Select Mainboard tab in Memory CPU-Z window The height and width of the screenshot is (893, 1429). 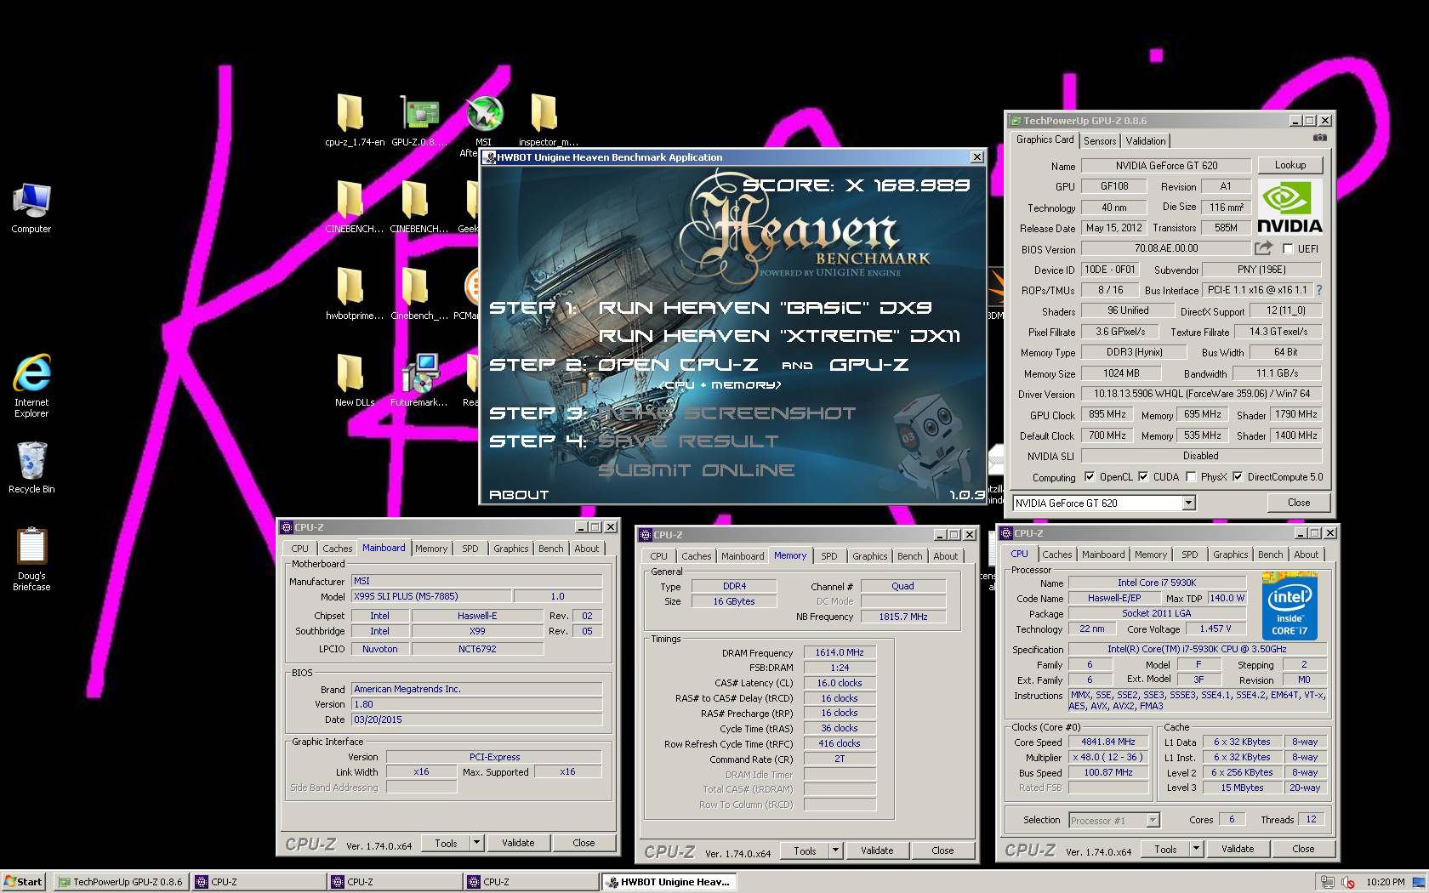pos(743,556)
